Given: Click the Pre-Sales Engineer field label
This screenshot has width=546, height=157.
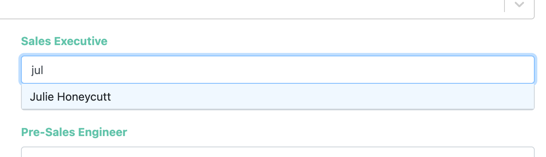Looking at the screenshot, I should click(74, 132).
